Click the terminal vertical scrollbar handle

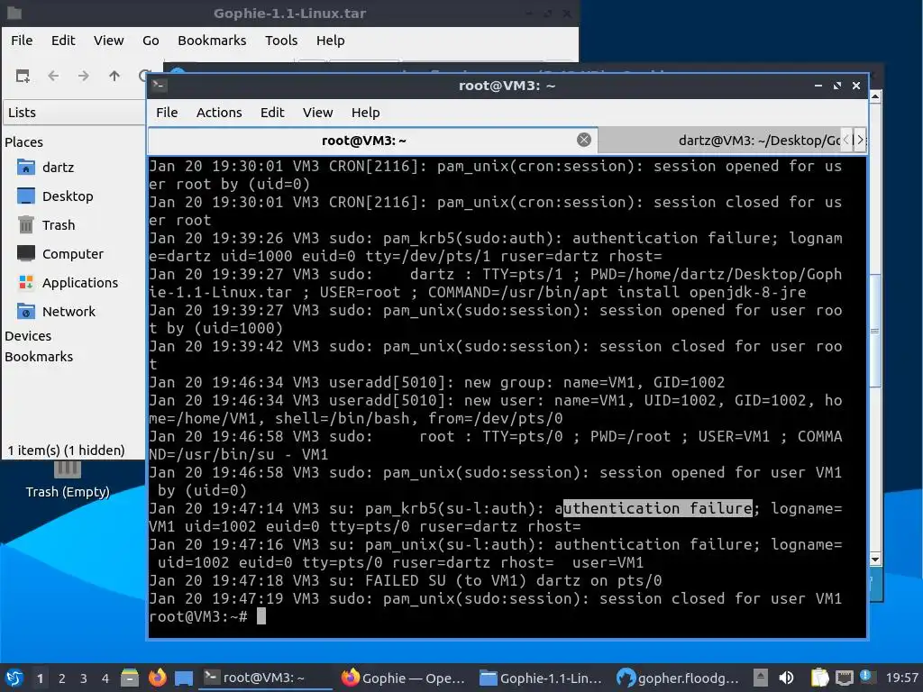coord(875,331)
